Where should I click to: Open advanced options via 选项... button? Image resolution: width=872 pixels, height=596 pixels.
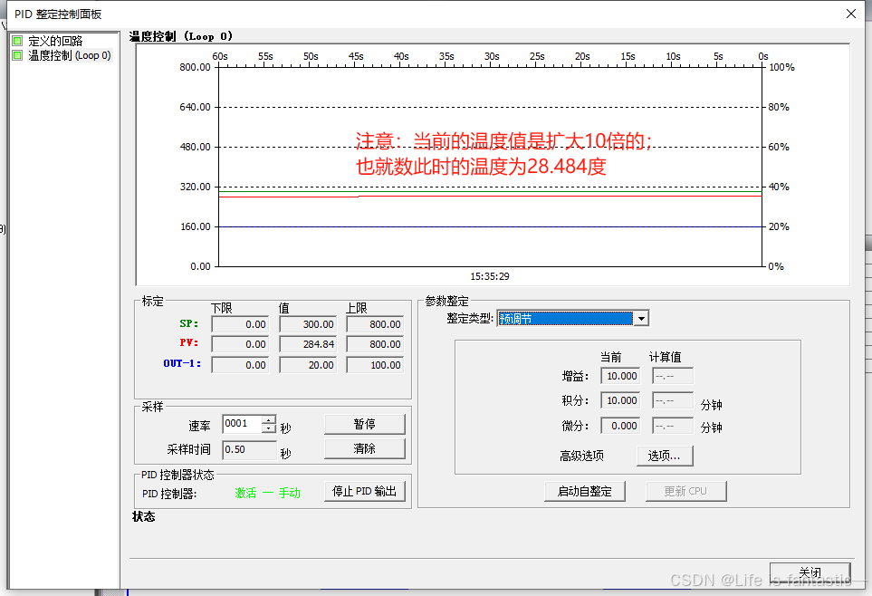click(665, 456)
